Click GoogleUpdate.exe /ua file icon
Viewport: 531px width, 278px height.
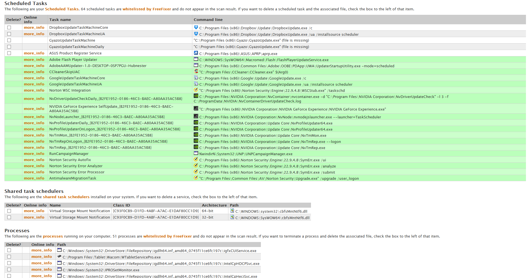coord(196,84)
